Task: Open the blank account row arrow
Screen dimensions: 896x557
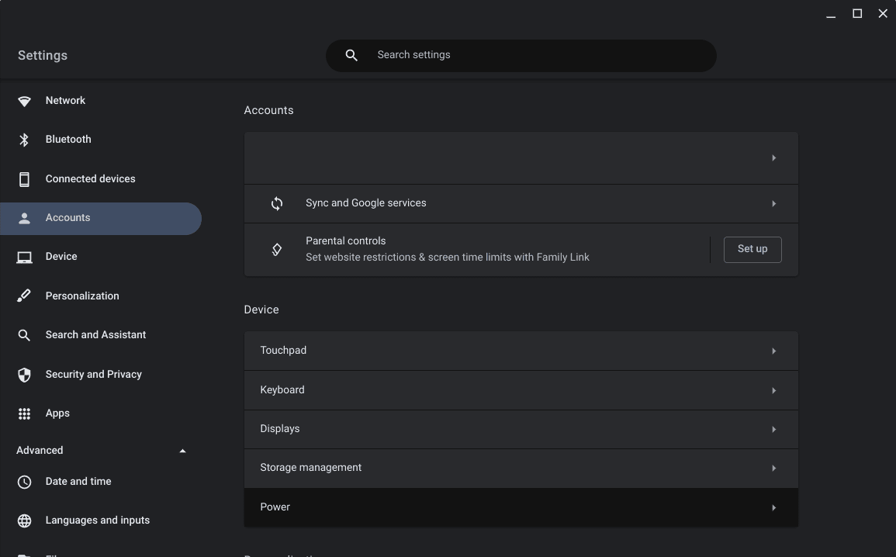Action: 773,158
